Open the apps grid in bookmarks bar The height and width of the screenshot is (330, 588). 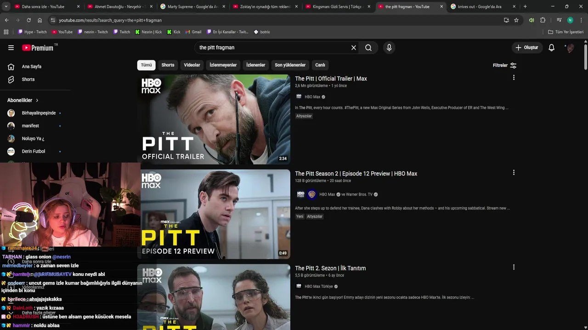6,32
